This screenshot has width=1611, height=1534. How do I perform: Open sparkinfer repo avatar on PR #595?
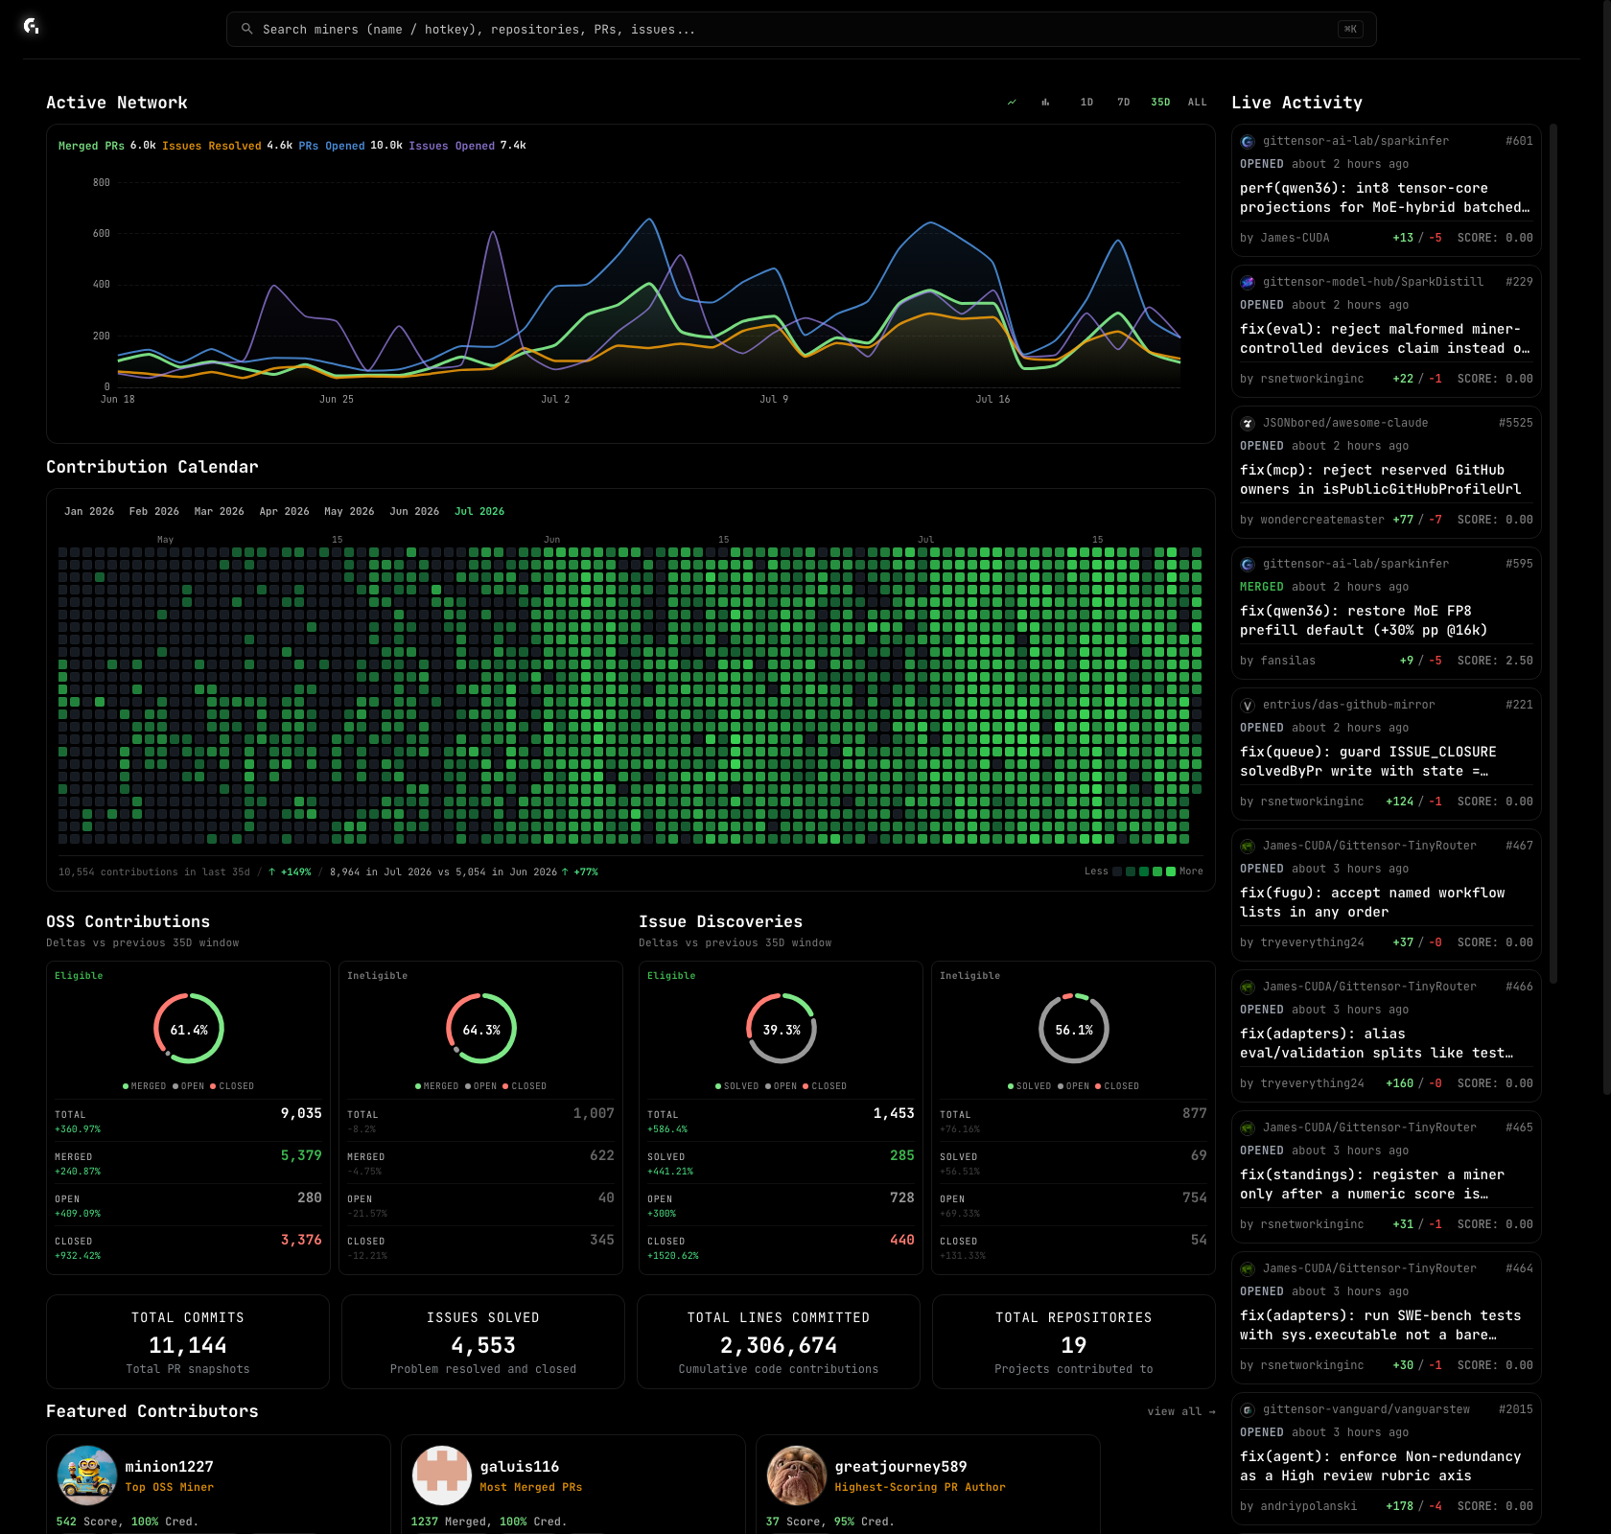(1248, 564)
